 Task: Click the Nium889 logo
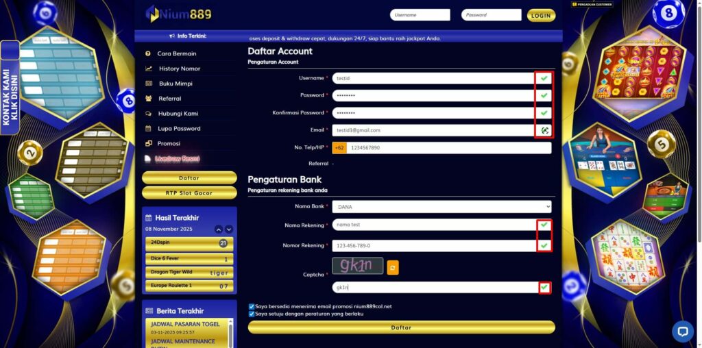pos(179,14)
